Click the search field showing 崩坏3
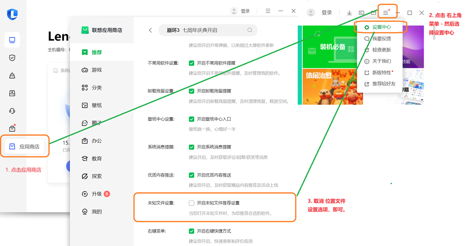Screen dimensions: 468x246 (204, 30)
